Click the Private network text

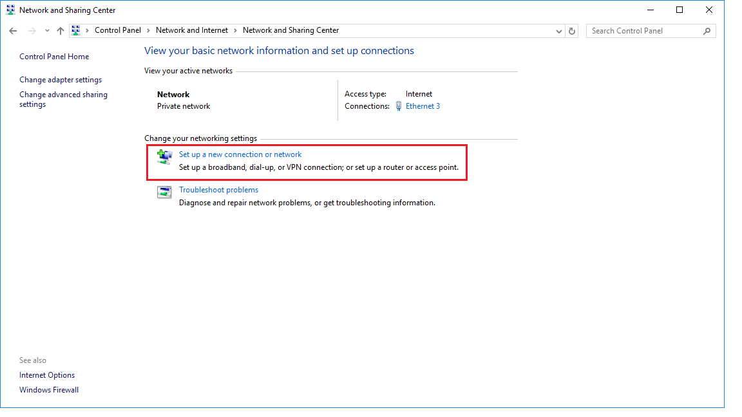[184, 106]
